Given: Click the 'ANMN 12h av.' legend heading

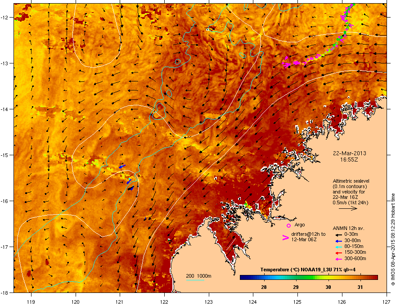Looking at the screenshot, I should click(348, 228).
